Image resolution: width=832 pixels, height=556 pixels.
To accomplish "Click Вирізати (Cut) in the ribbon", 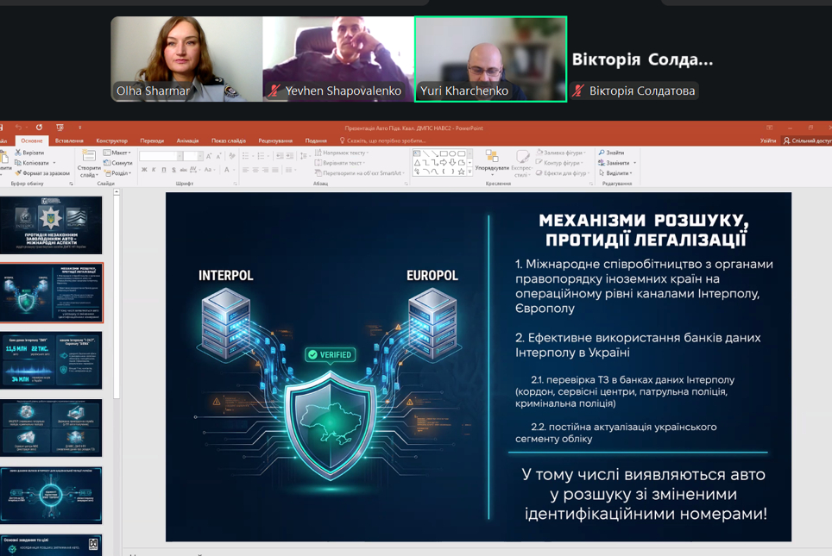I will tap(29, 153).
